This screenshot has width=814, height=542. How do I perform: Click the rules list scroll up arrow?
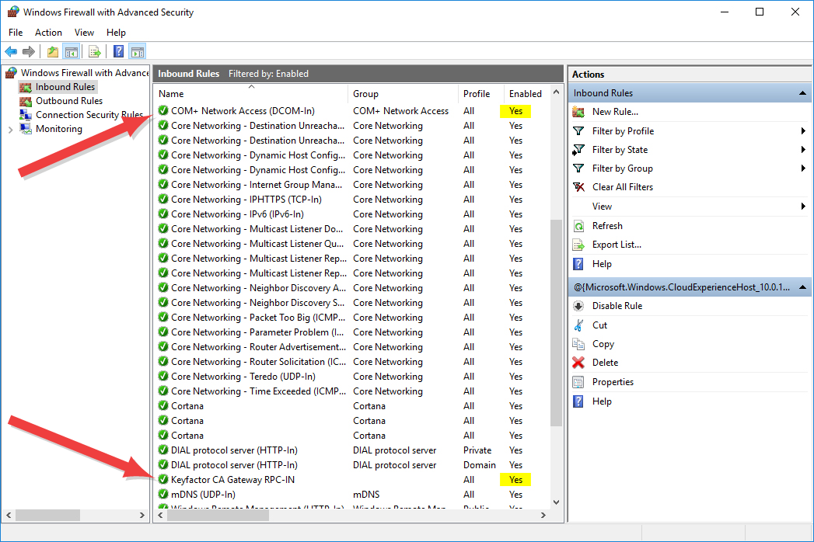click(556, 92)
